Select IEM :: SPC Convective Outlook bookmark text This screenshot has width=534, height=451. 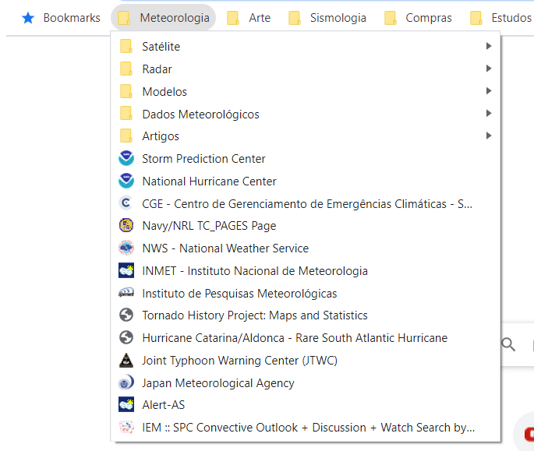[x=309, y=428]
